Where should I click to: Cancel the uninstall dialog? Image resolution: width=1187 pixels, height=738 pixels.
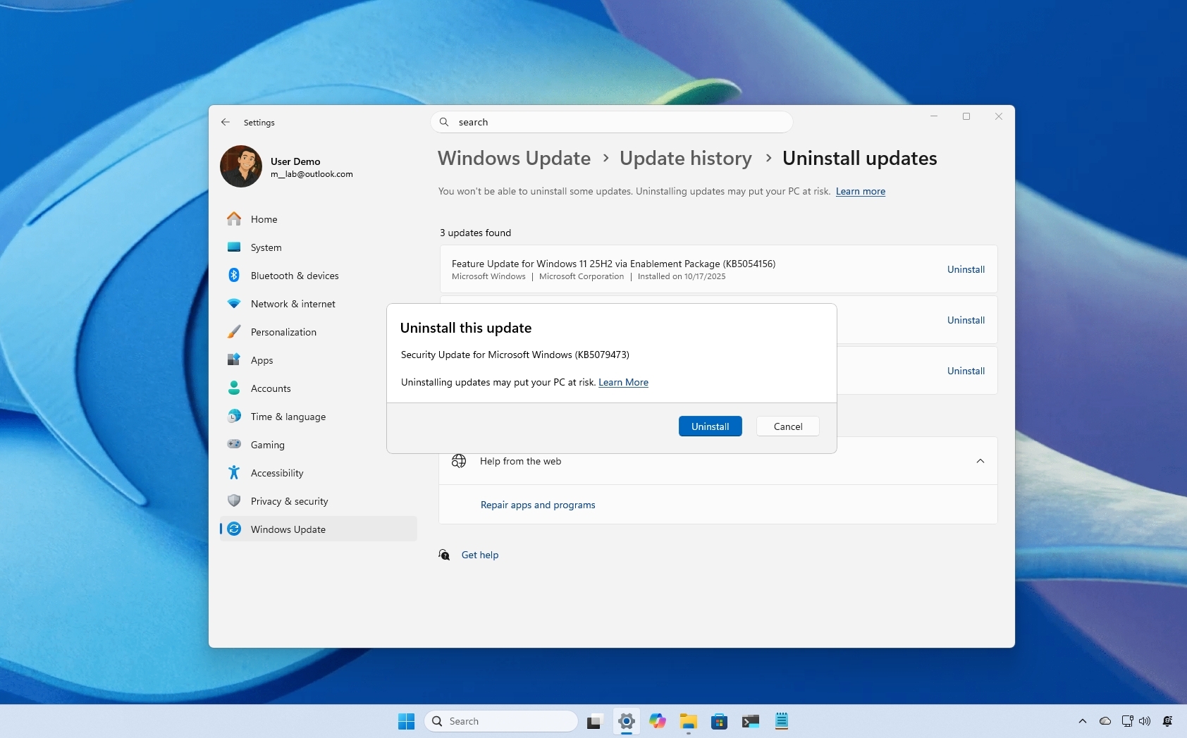pyautogui.click(x=787, y=426)
